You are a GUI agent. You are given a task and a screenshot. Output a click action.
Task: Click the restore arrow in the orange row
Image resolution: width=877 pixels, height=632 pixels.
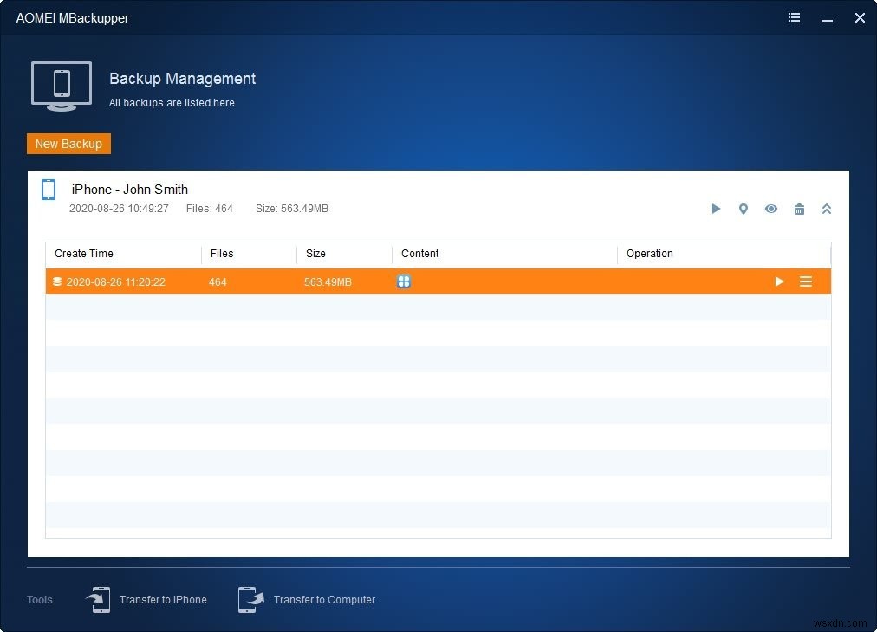coord(779,281)
